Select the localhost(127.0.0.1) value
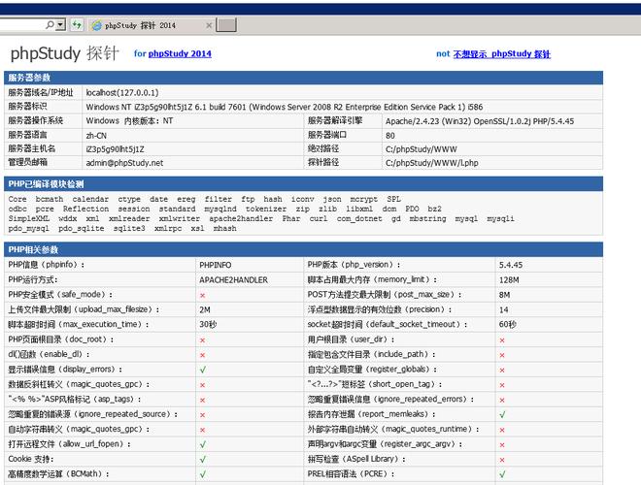 pos(122,93)
